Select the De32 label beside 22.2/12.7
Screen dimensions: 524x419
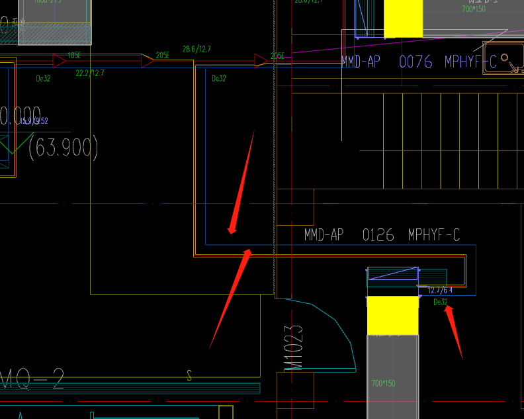(43, 79)
